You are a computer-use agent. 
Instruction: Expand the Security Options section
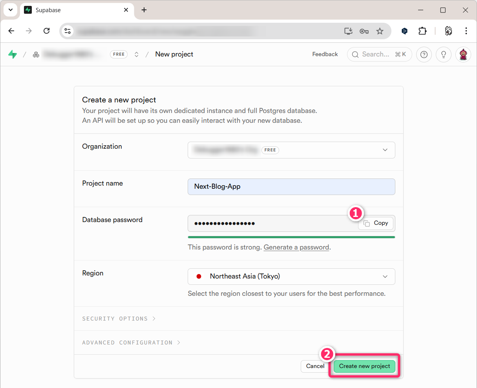(119, 319)
